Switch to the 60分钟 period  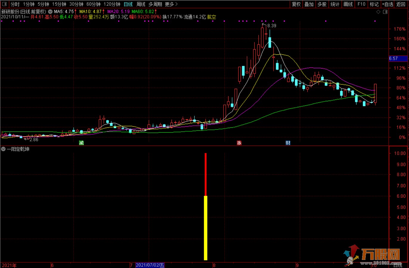tap(93, 4)
